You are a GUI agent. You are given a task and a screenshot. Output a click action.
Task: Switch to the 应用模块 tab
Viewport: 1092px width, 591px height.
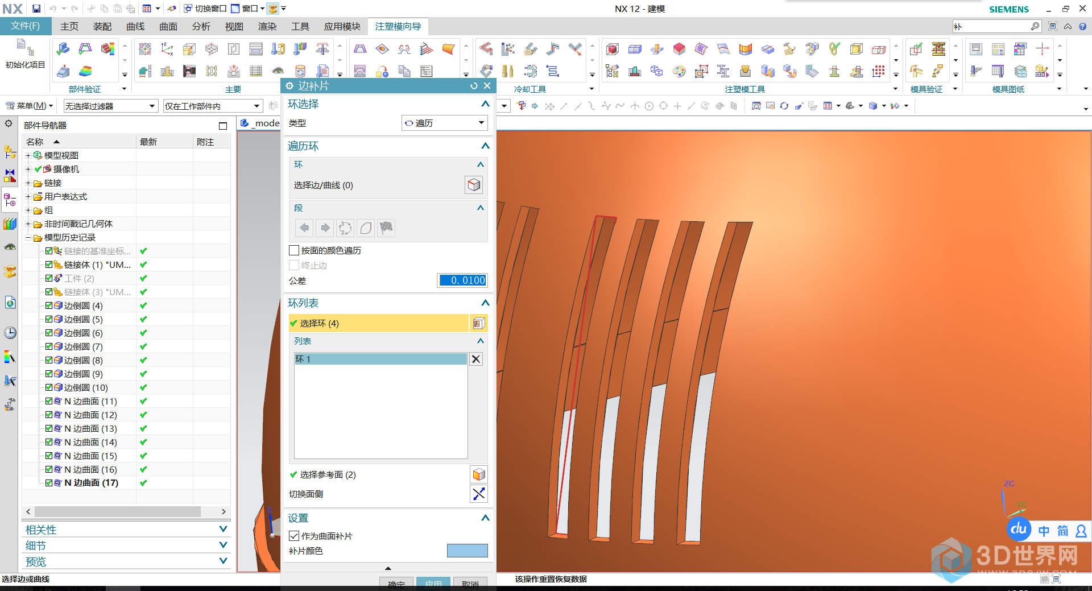pyautogui.click(x=342, y=26)
